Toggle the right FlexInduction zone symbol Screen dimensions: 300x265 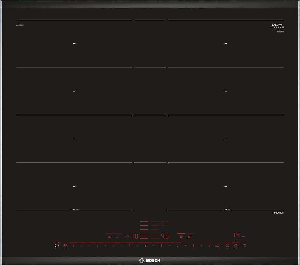point(227,210)
